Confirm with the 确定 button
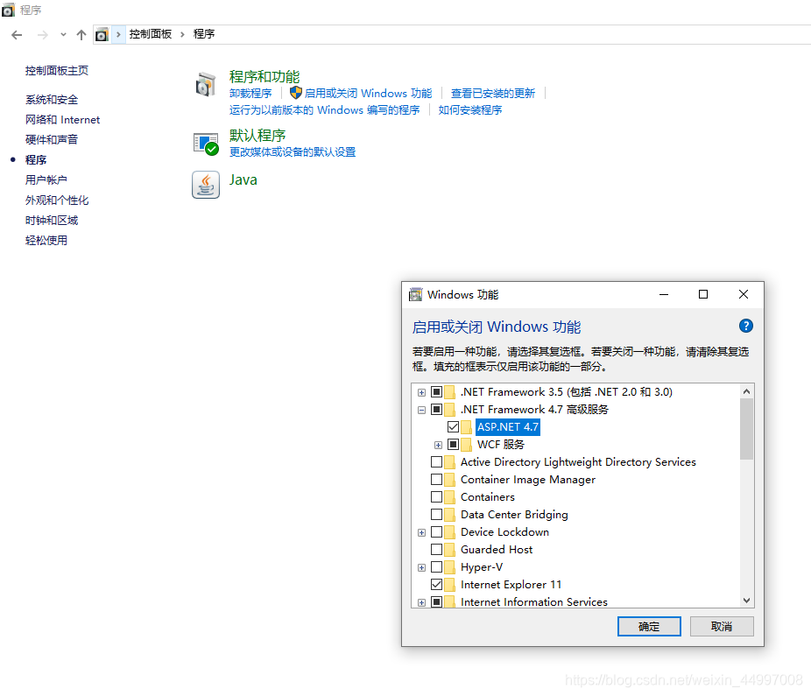 click(649, 627)
